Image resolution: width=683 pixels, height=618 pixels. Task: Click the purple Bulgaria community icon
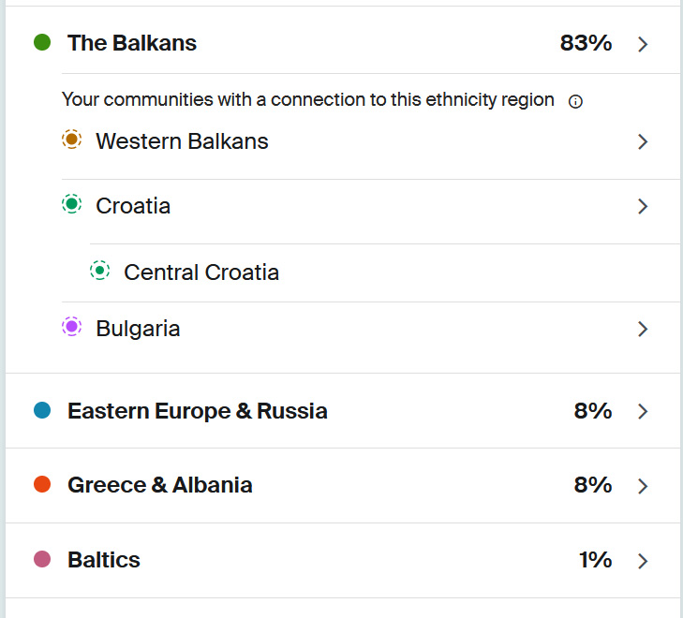point(71,328)
